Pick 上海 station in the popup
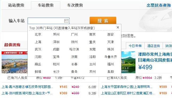Viewport: 172px width, 98px height. [x=38, y=42]
